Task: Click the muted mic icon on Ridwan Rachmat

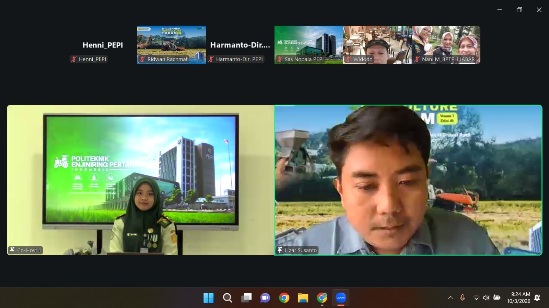Action: point(142,59)
